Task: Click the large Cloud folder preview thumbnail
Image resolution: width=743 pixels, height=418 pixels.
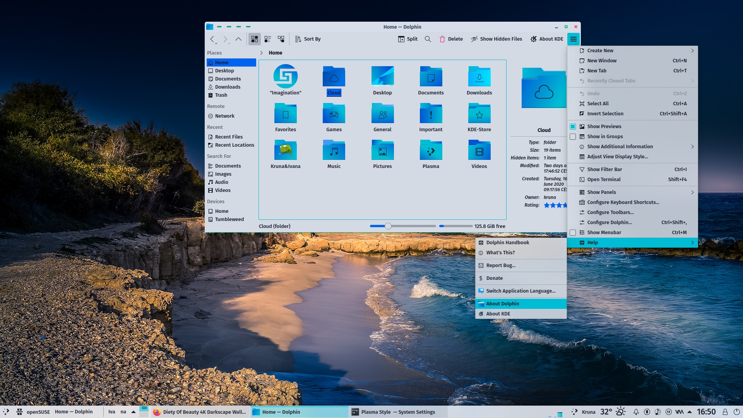Action: coord(544,88)
